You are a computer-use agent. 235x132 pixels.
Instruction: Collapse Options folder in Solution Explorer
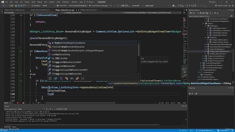(x=203, y=23)
